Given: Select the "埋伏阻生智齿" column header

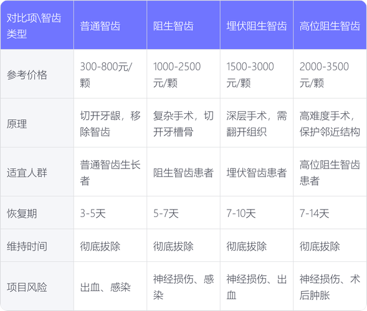Looking at the screenshot, I should [x=257, y=25].
